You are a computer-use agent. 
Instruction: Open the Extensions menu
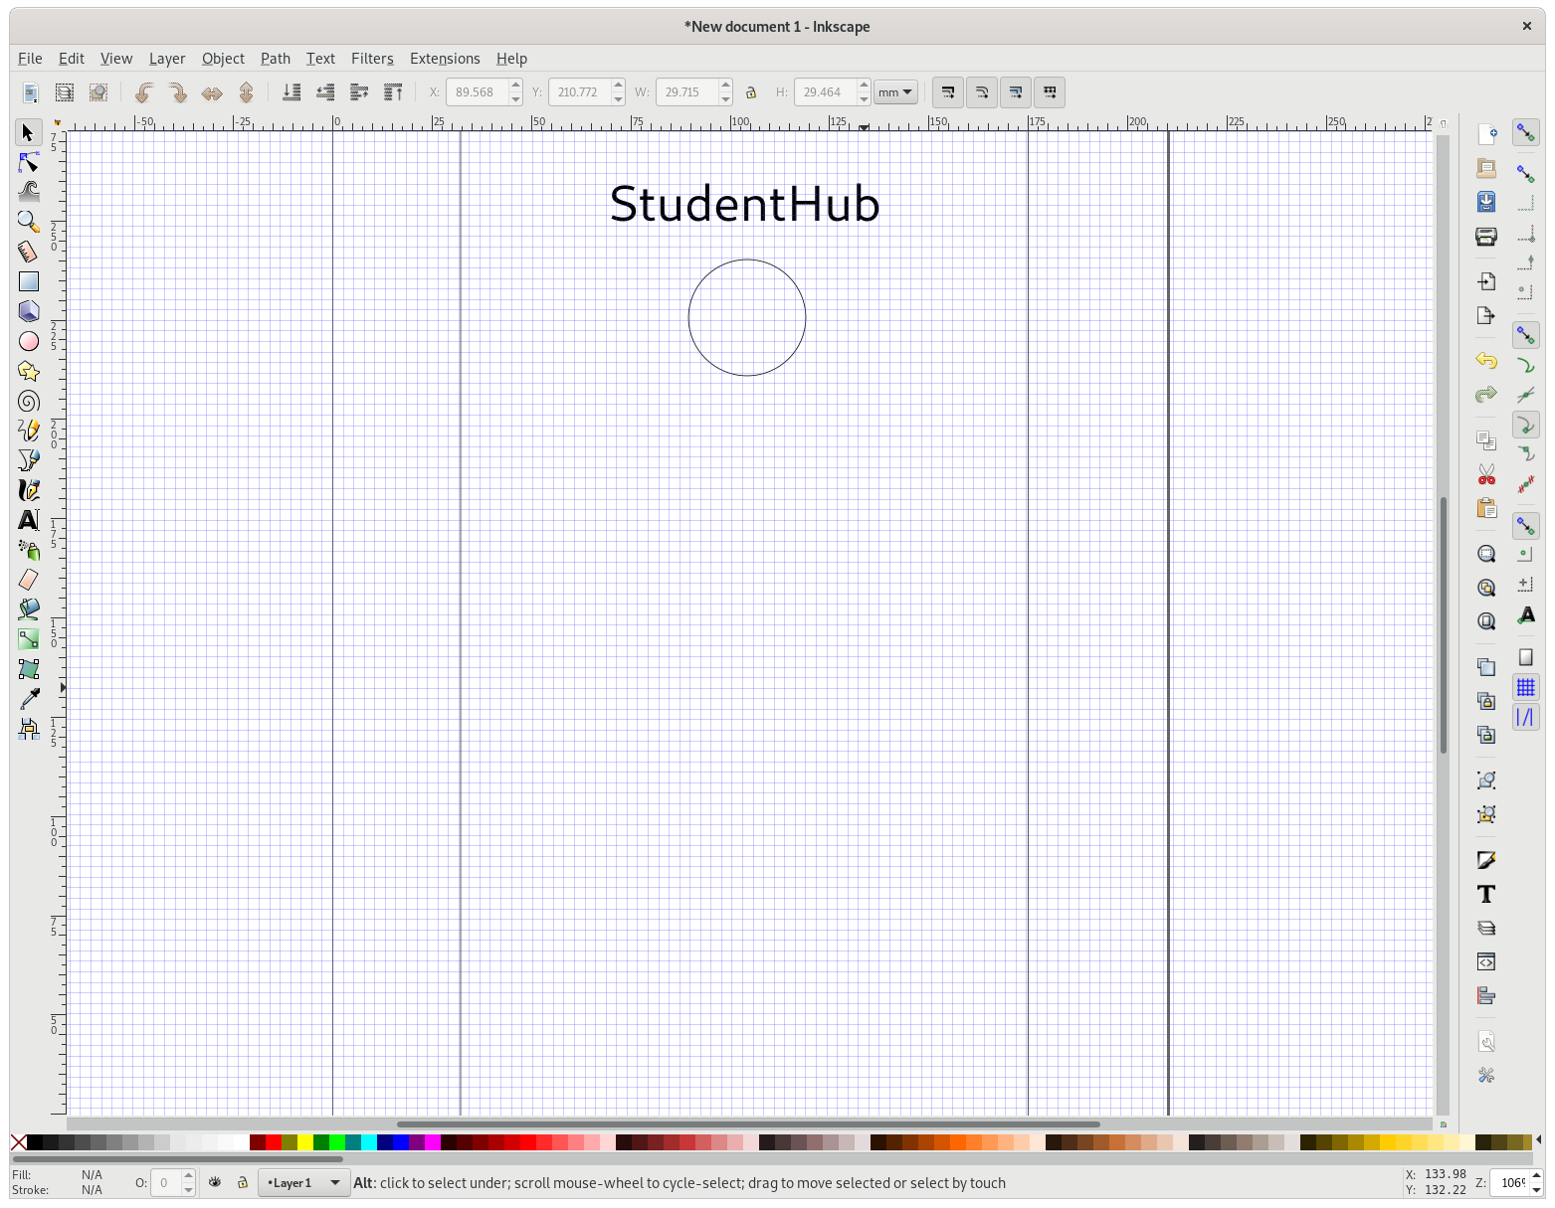coord(445,59)
